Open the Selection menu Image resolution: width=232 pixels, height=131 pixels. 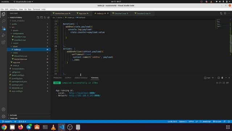point(13,9)
